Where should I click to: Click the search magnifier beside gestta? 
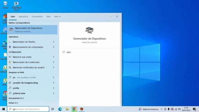point(10,88)
